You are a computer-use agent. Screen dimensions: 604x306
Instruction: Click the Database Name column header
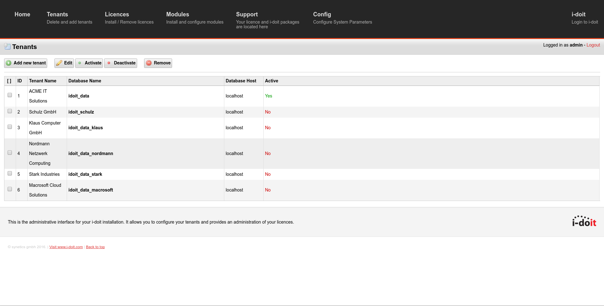(x=85, y=81)
